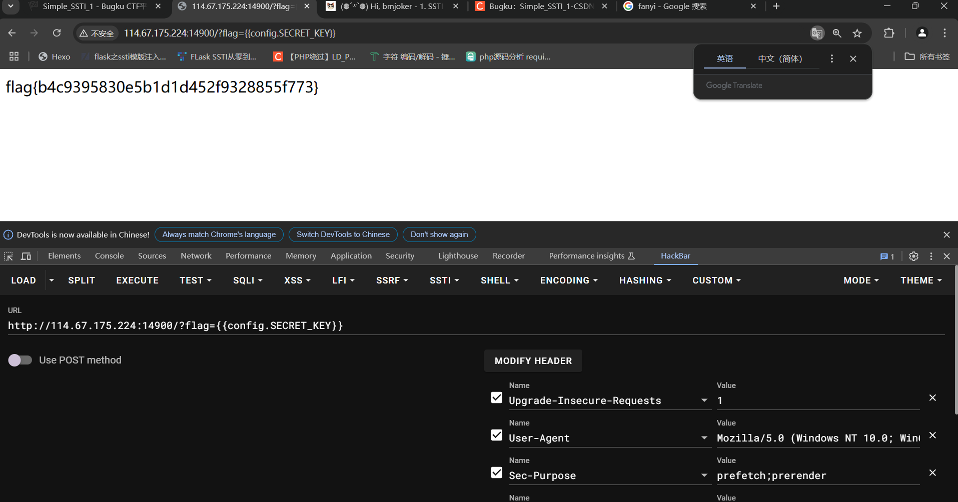Image resolution: width=958 pixels, height=502 pixels.
Task: Click the Google Translate icon in address bar
Action: coord(817,33)
